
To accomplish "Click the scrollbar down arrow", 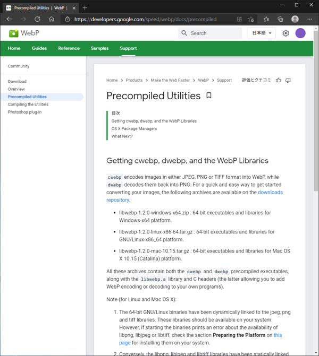I will click(x=316, y=353).
